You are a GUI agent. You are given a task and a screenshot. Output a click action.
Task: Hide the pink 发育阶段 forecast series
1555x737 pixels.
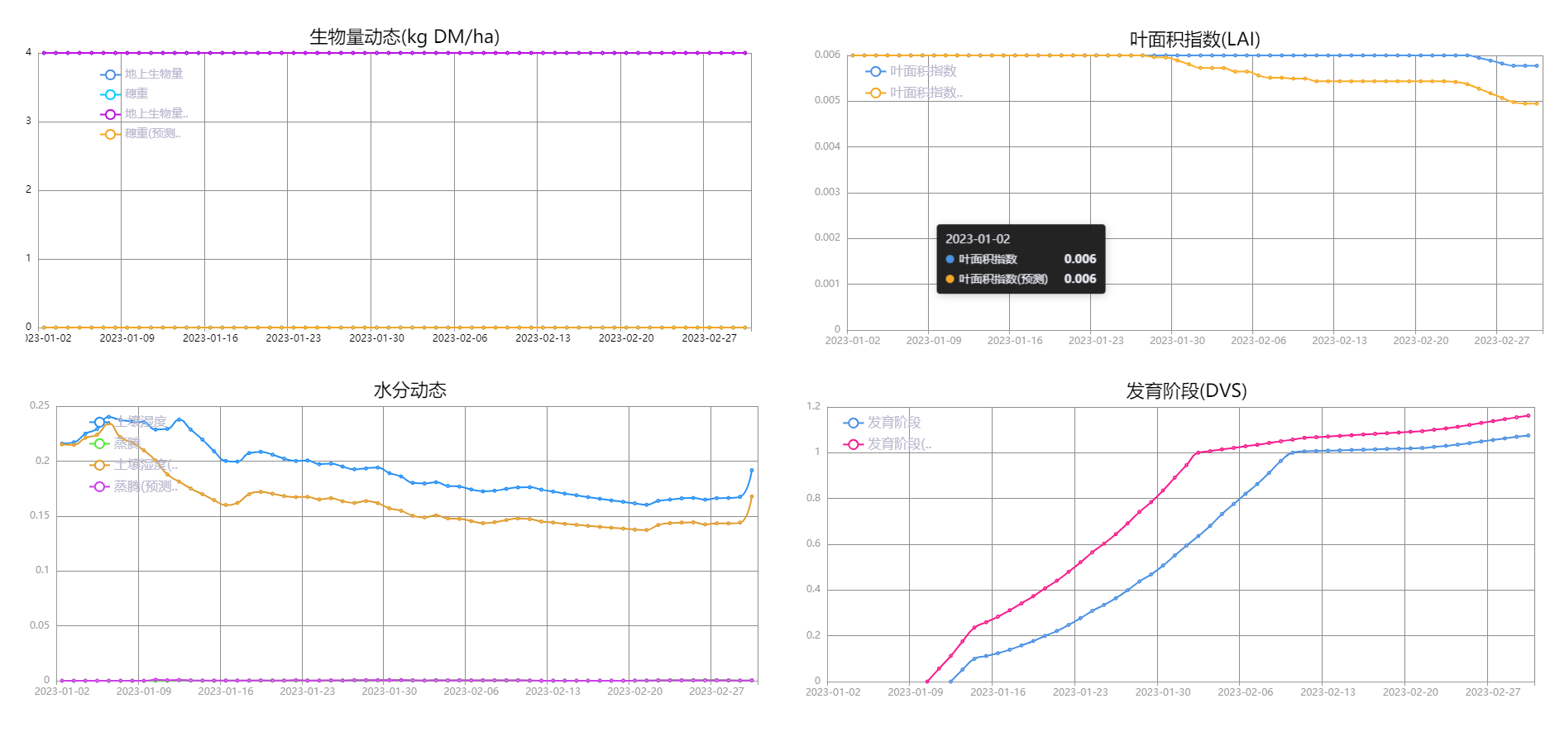click(x=853, y=444)
